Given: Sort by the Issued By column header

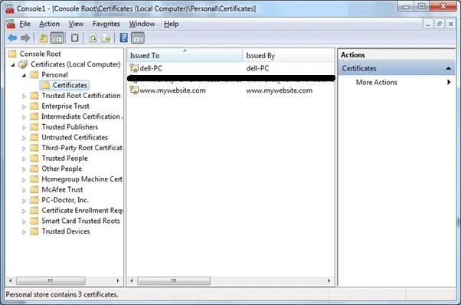Looking at the screenshot, I should (x=289, y=56).
